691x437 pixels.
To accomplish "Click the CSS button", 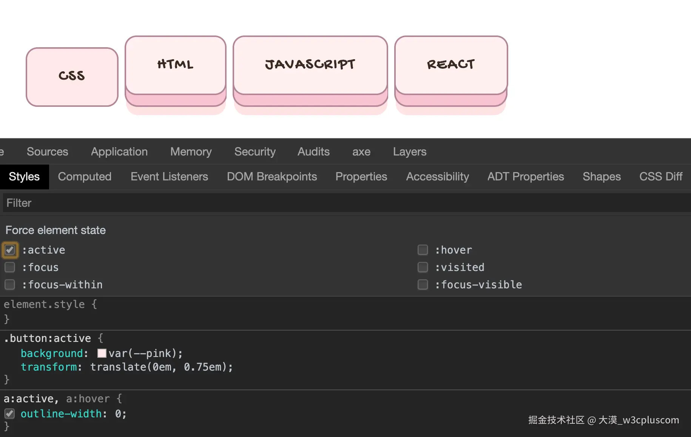I will click(72, 77).
